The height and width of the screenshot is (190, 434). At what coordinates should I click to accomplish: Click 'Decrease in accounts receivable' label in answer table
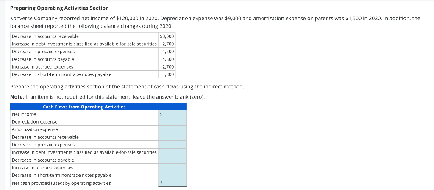tap(45, 137)
